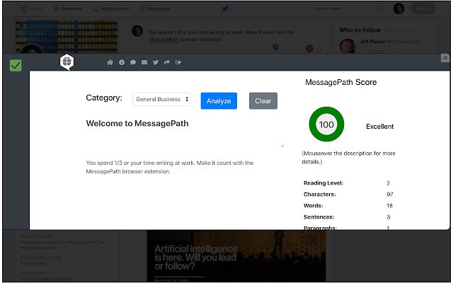
Task: Open Moments tab in Twitter background
Action: 68,9
